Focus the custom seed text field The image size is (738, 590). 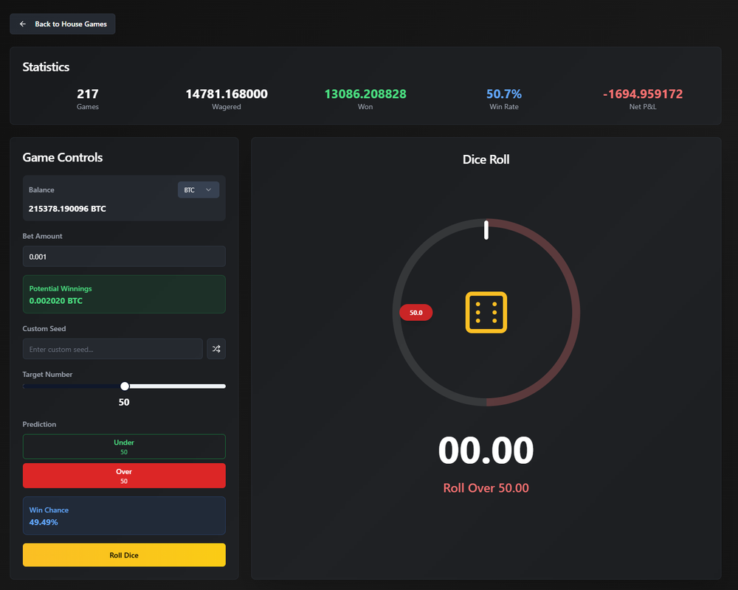click(113, 349)
